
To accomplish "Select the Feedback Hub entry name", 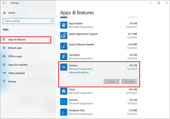I will [77, 110].
